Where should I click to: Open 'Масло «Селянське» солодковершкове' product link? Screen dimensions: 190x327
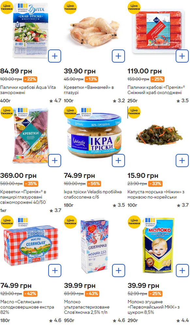27,307
